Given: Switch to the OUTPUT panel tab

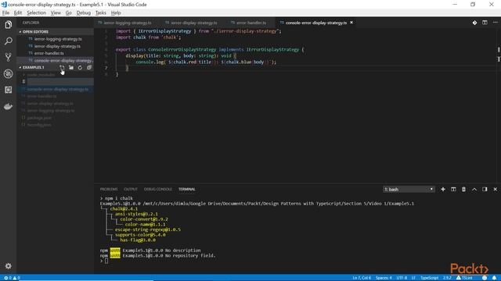Looking at the screenshot, I should tap(131, 189).
